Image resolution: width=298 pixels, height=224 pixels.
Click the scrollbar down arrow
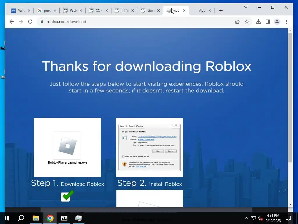(290, 204)
